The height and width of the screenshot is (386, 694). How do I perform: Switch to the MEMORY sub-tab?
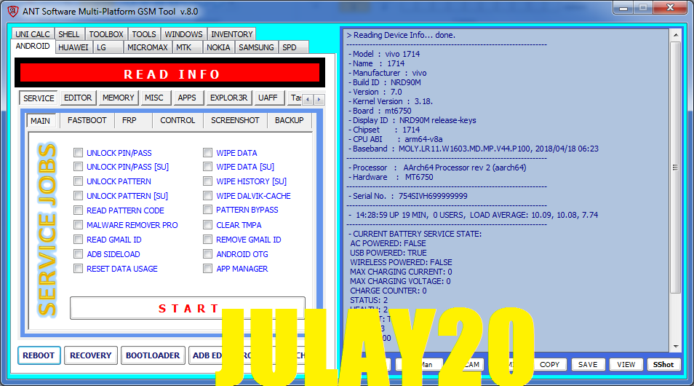(x=118, y=98)
